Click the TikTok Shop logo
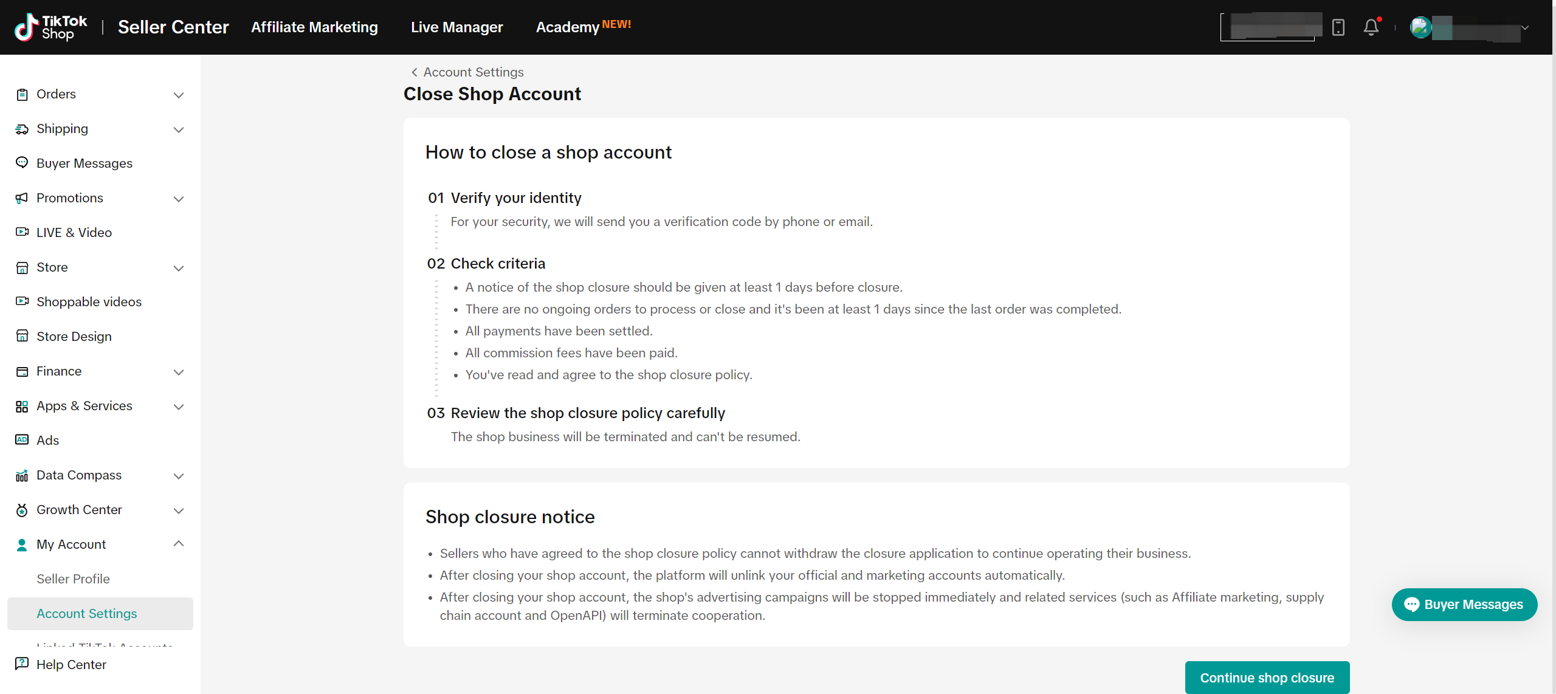1556x694 pixels. tap(51, 27)
